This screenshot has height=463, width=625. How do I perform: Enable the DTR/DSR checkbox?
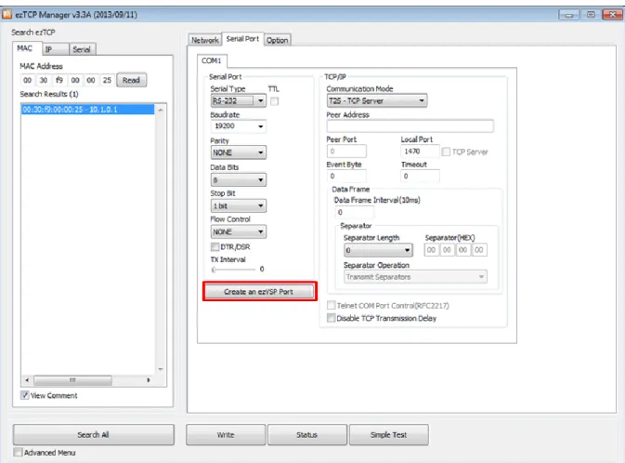coord(215,246)
